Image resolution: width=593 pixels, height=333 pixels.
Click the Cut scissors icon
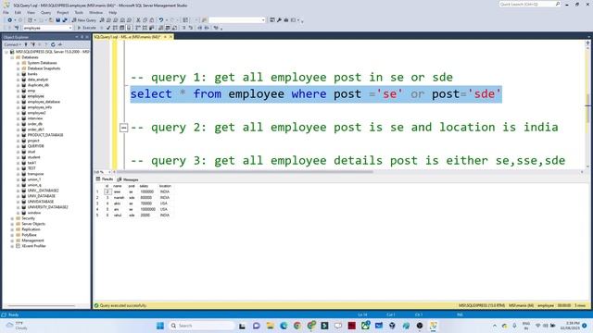pyautogui.click(x=138, y=20)
